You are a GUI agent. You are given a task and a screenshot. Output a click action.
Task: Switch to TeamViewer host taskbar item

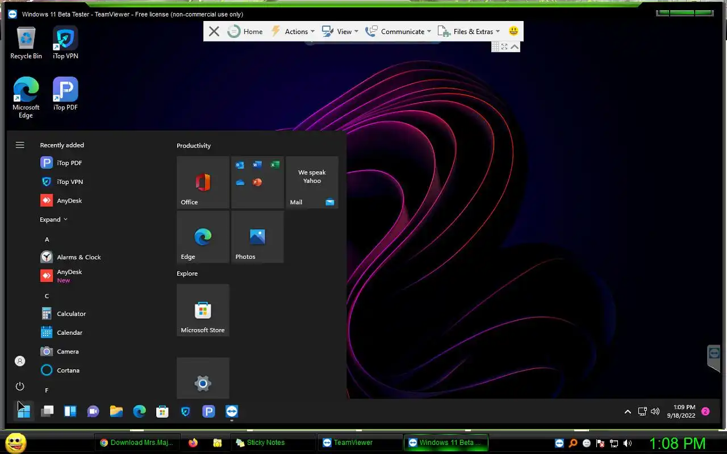(x=360, y=443)
